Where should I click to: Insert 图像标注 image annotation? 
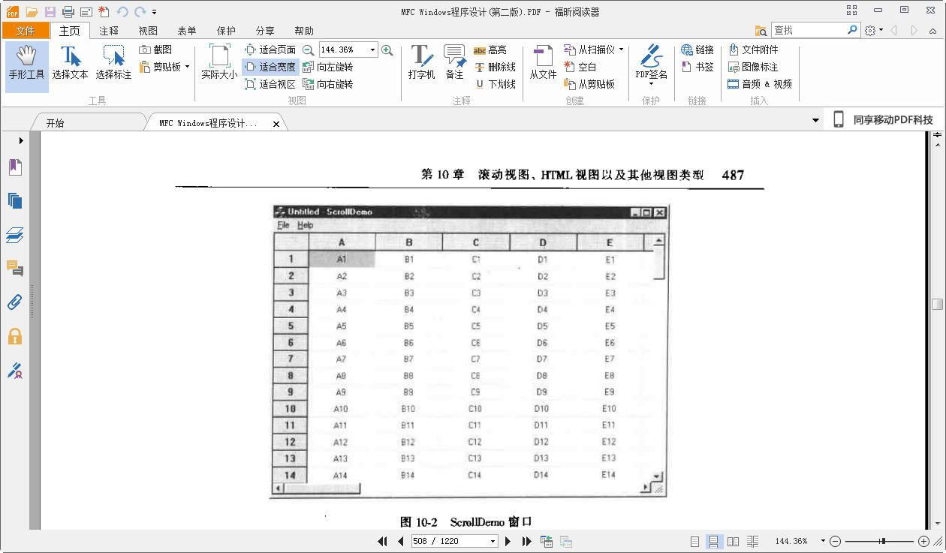coord(753,67)
